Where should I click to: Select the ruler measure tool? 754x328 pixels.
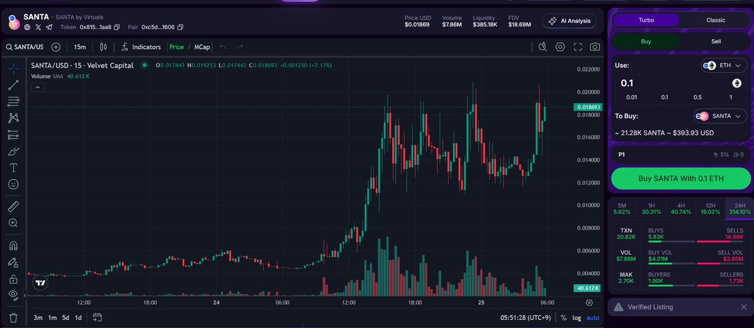13,206
